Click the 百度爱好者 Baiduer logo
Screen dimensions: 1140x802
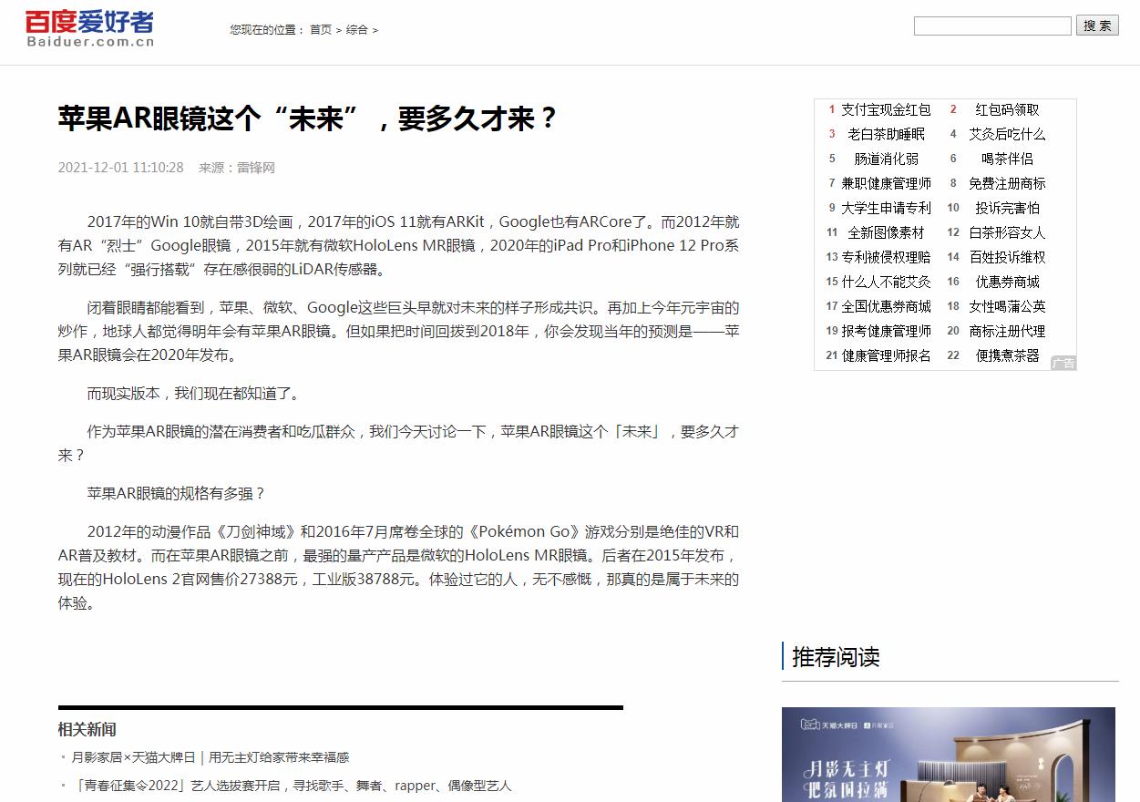(x=89, y=28)
